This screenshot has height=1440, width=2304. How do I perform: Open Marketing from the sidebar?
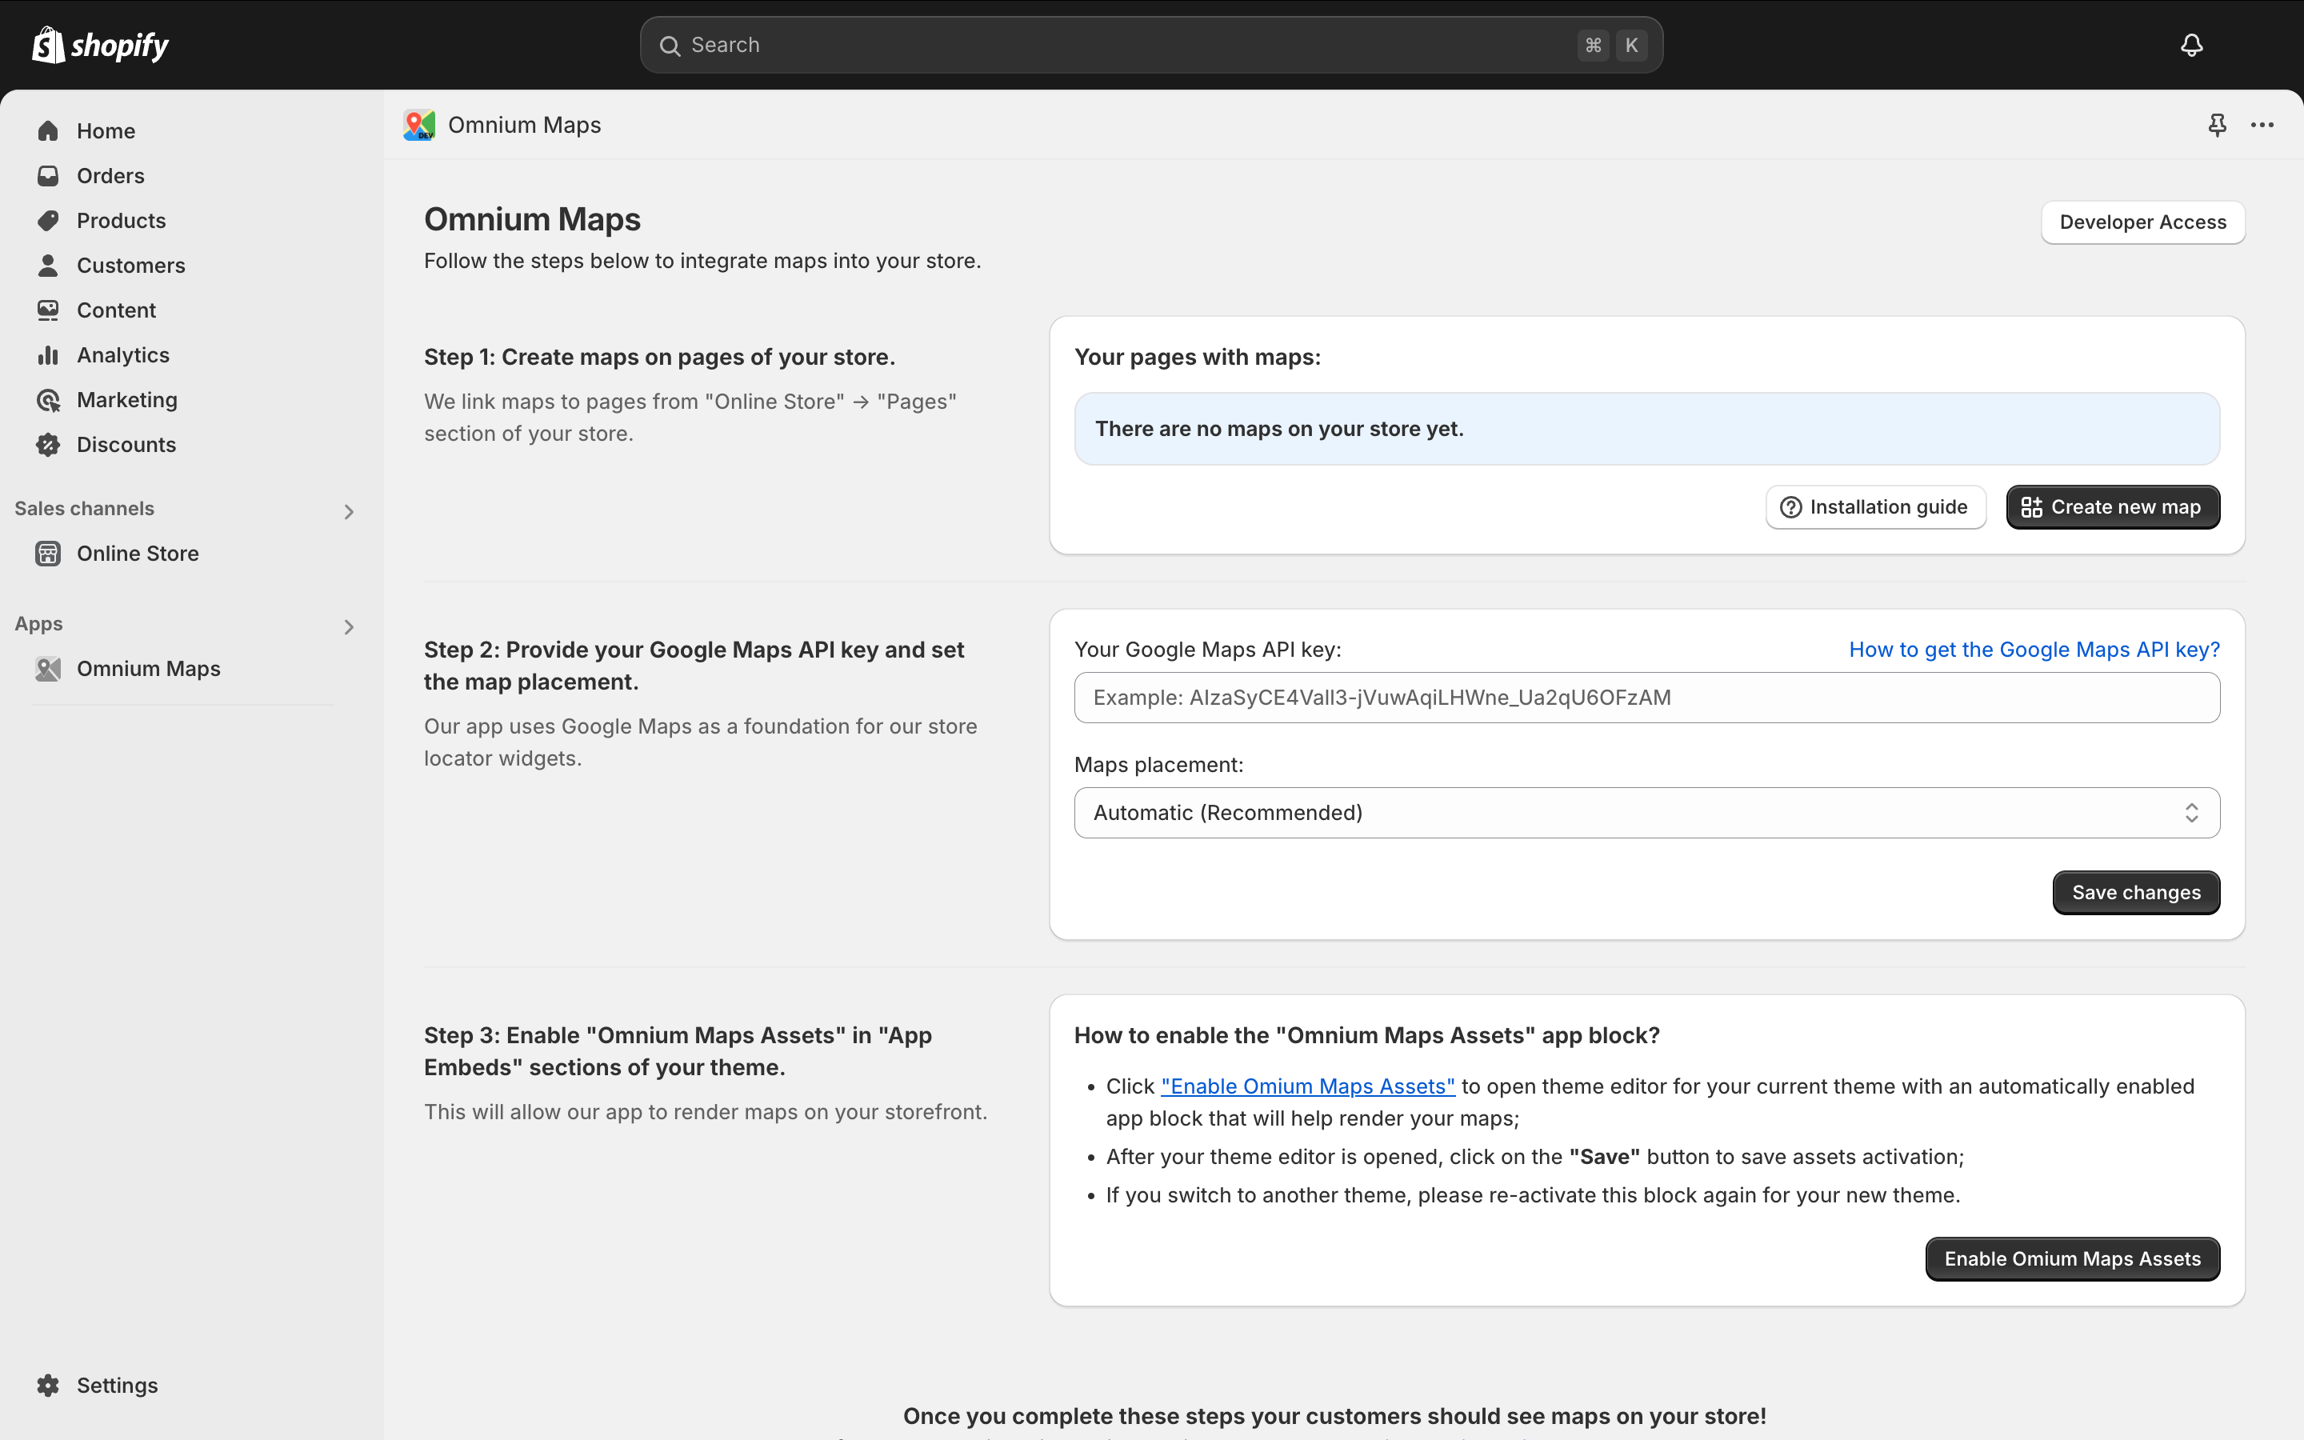126,399
